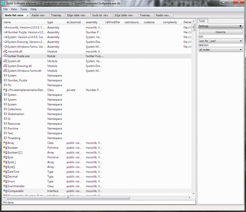
Task: Click the Columns button
Action: click(221, 32)
